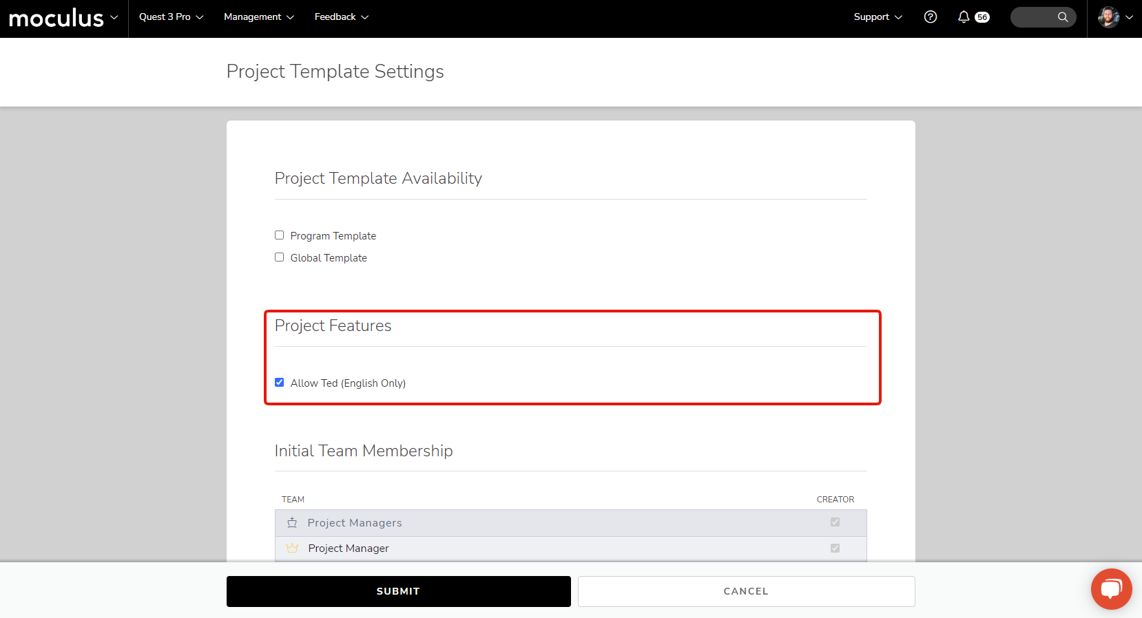Open the Management menu

coord(258,17)
